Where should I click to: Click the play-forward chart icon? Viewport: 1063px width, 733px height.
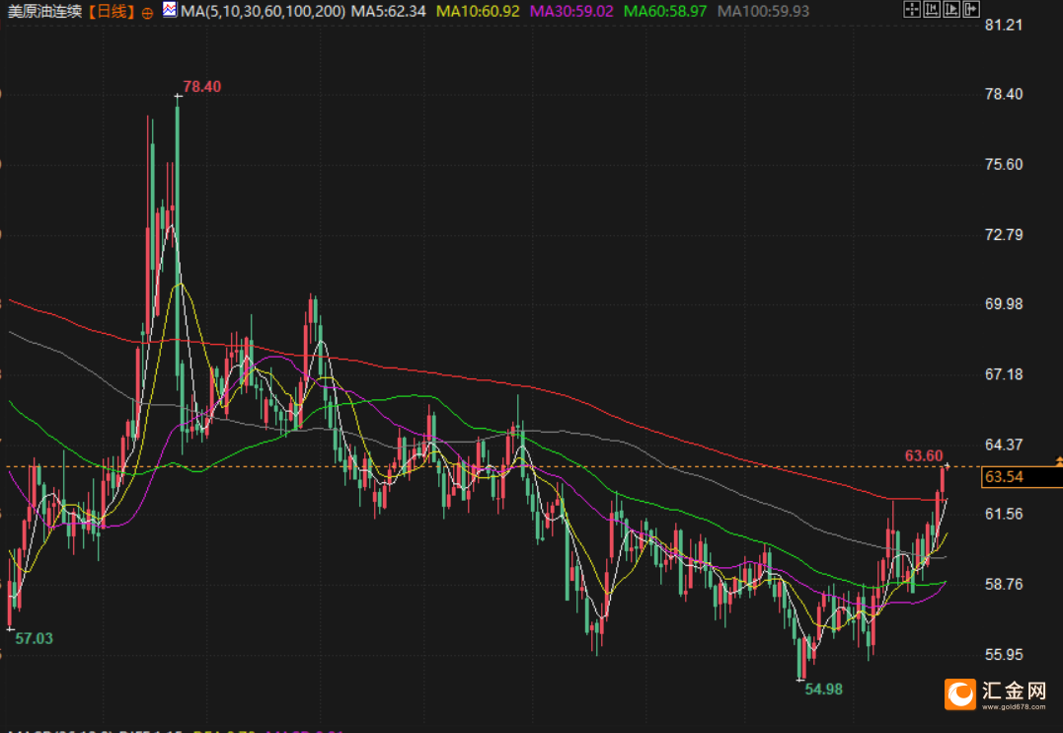click(949, 11)
